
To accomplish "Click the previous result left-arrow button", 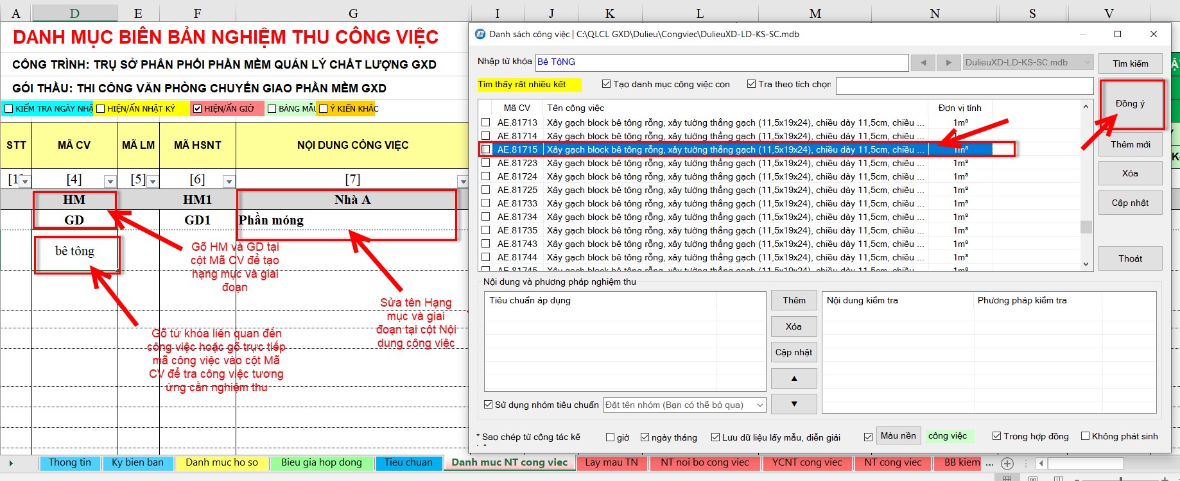I will point(923,63).
